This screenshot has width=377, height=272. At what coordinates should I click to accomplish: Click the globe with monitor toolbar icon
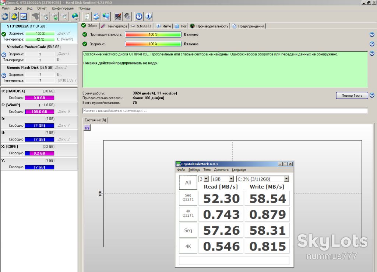106,16
